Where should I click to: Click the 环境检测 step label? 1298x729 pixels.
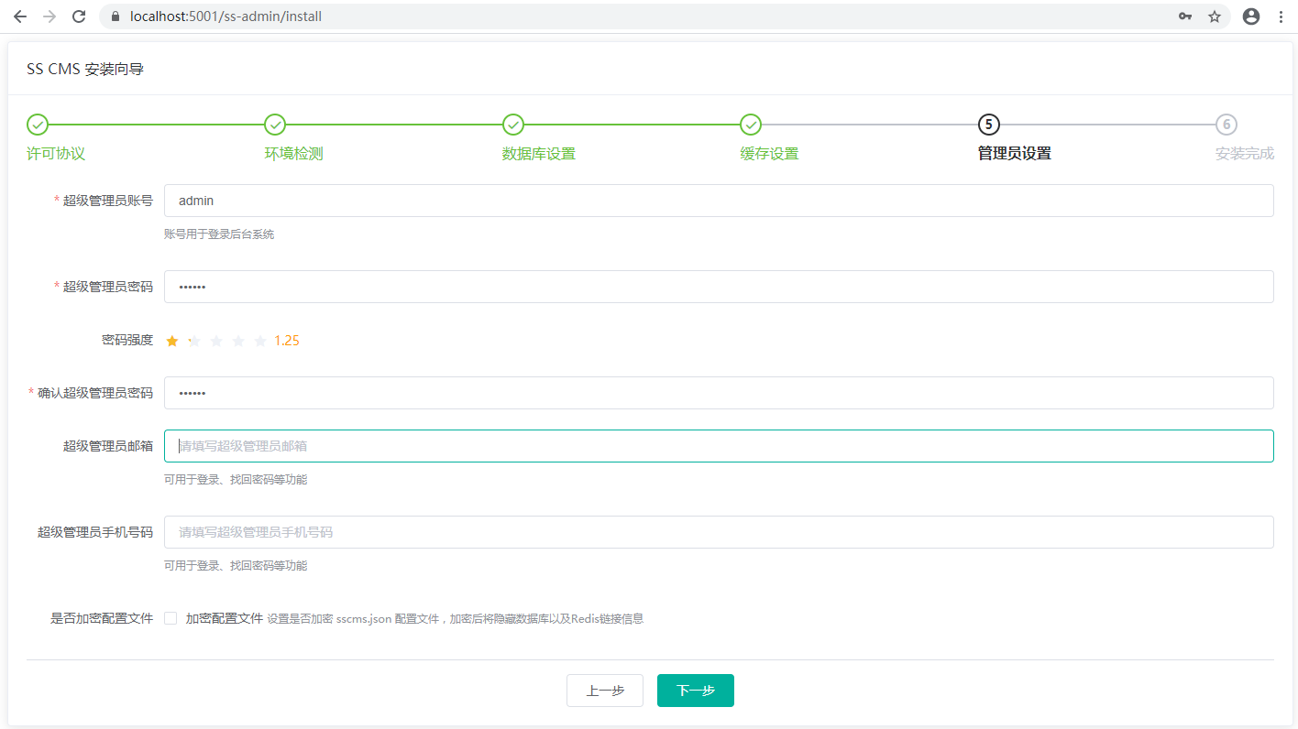(x=293, y=154)
